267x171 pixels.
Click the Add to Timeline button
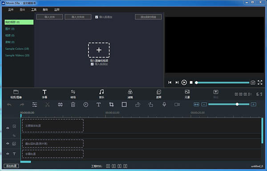tap(148, 17)
